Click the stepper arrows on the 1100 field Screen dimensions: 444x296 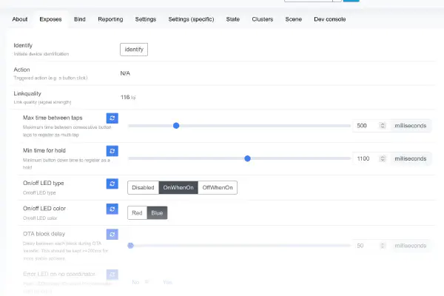383,158
